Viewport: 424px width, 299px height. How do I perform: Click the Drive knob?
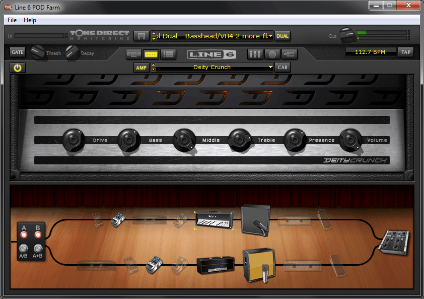pos(74,140)
